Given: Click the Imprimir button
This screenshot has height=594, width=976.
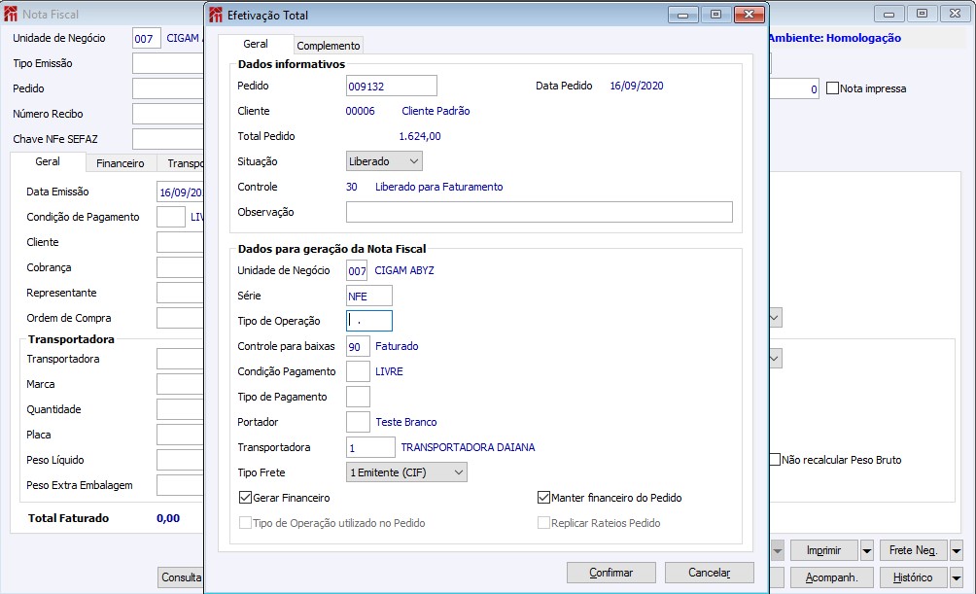Looking at the screenshot, I should click(x=823, y=550).
